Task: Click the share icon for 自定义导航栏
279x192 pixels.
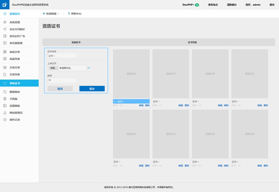Action: tap(5, 29)
